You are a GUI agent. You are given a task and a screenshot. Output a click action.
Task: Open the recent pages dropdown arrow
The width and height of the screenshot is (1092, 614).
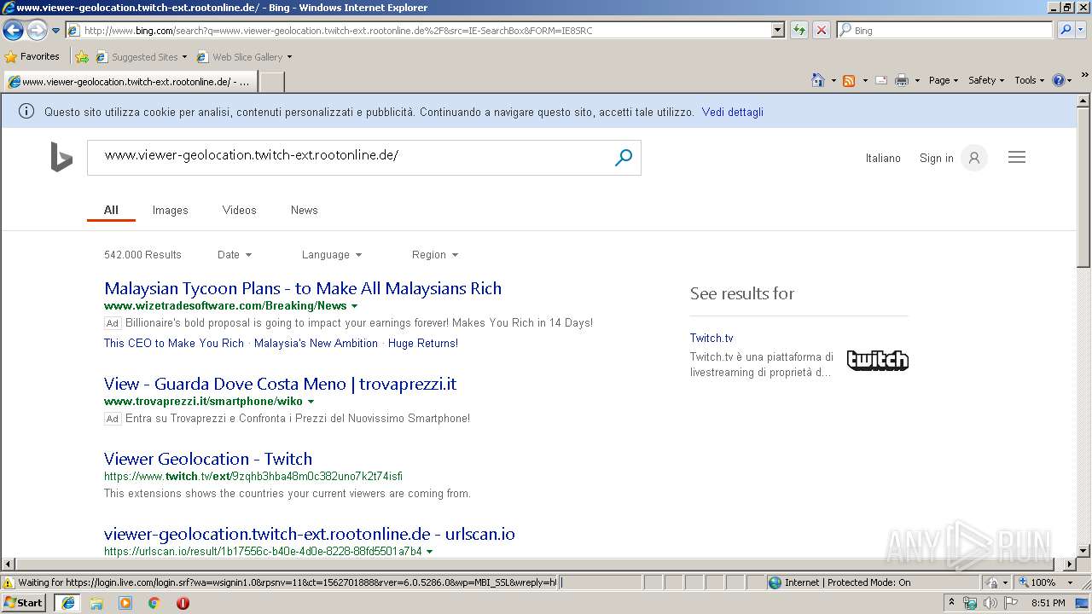(55, 31)
